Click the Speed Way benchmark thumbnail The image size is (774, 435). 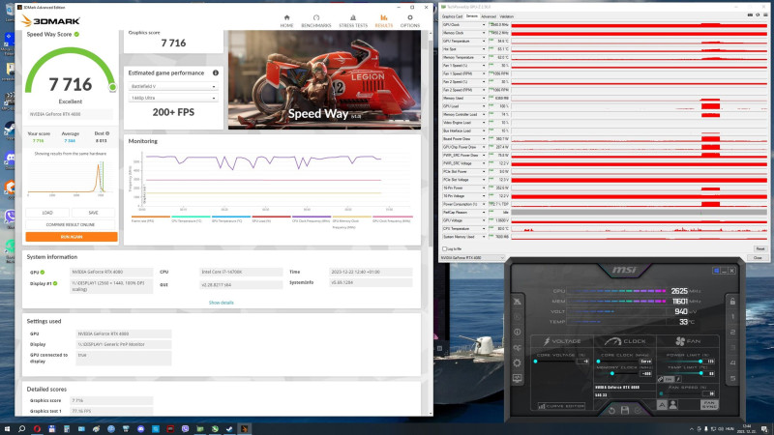[324, 80]
